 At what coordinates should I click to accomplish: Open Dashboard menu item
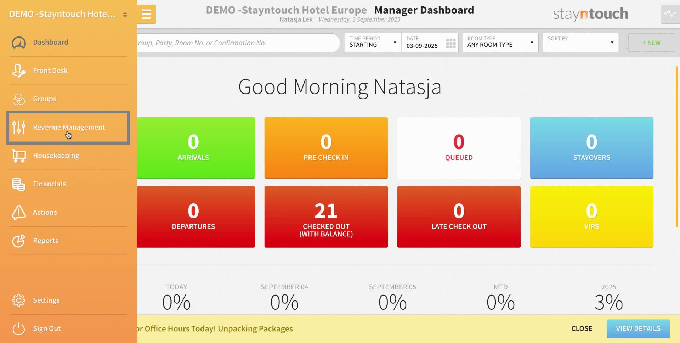coord(68,43)
